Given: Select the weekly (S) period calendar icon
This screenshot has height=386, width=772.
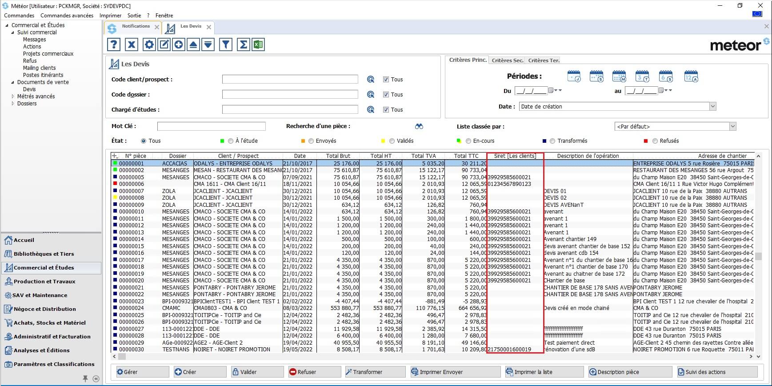Looking at the screenshot, I should tap(596, 76).
